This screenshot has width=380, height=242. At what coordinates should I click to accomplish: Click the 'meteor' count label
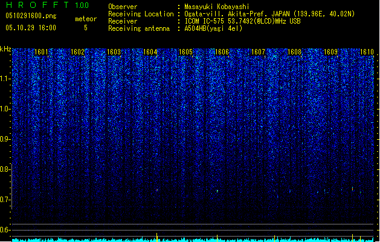coord(86,19)
